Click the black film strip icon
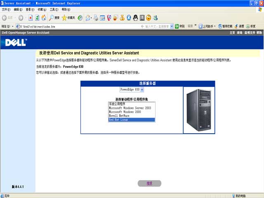This screenshot has height=198, width=264. coord(142,18)
